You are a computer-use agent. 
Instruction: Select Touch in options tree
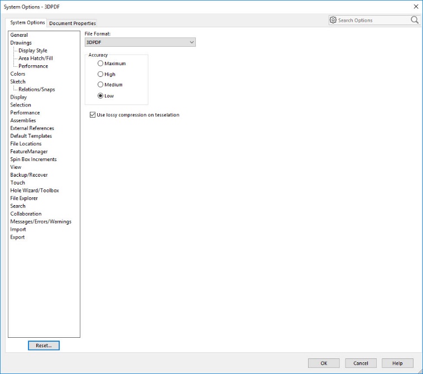click(x=17, y=183)
